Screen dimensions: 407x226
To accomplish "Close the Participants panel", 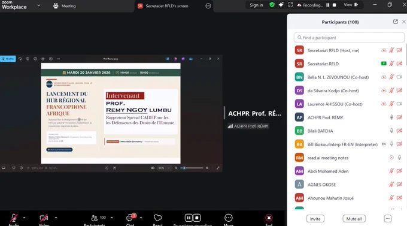I will (x=404, y=22).
